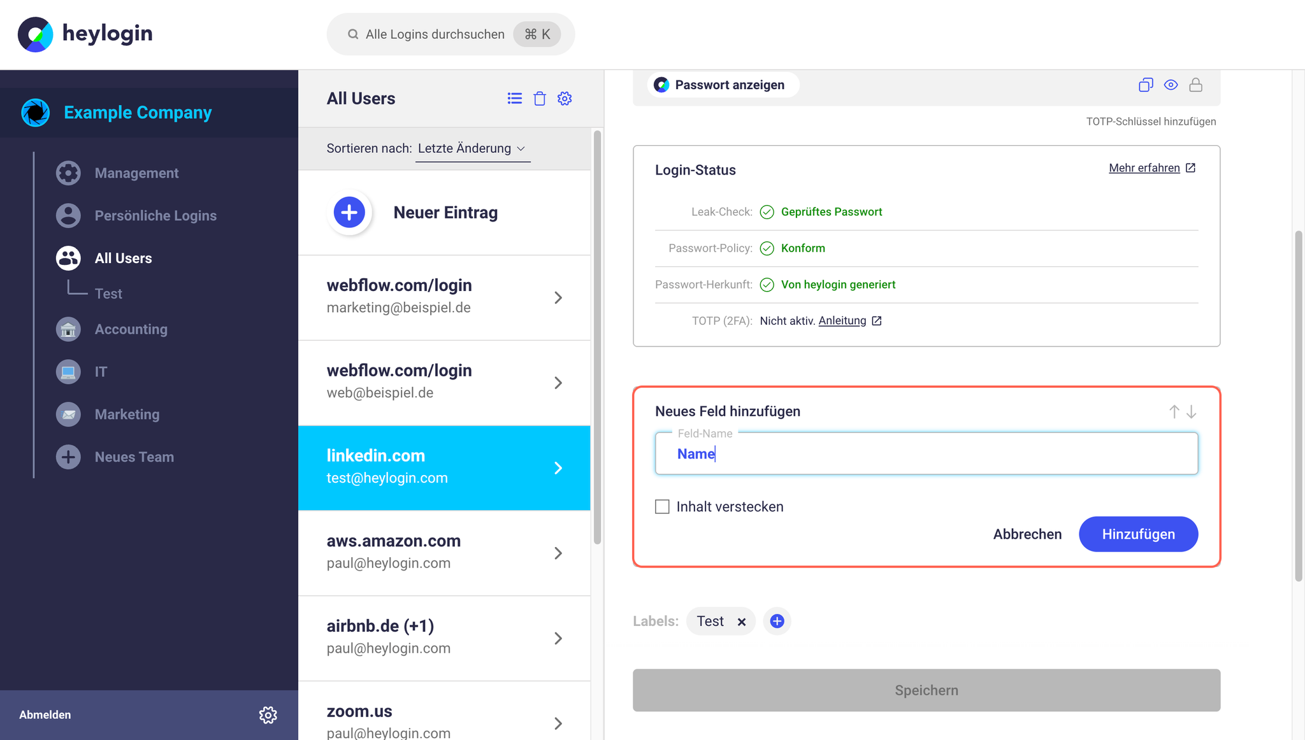Viewport: 1305px width, 740px height.
Task: Open Management in sidebar
Action: [136, 173]
